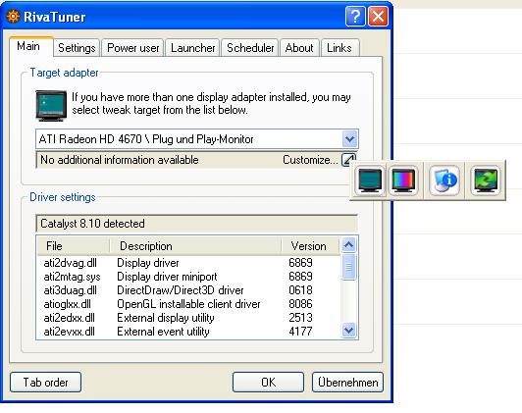The height and width of the screenshot is (413, 522).
Task: Close the RivaTuner window
Action: pyautogui.click(x=378, y=16)
